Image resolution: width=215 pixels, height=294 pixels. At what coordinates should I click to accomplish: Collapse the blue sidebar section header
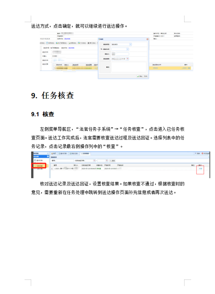[x=48, y=156]
